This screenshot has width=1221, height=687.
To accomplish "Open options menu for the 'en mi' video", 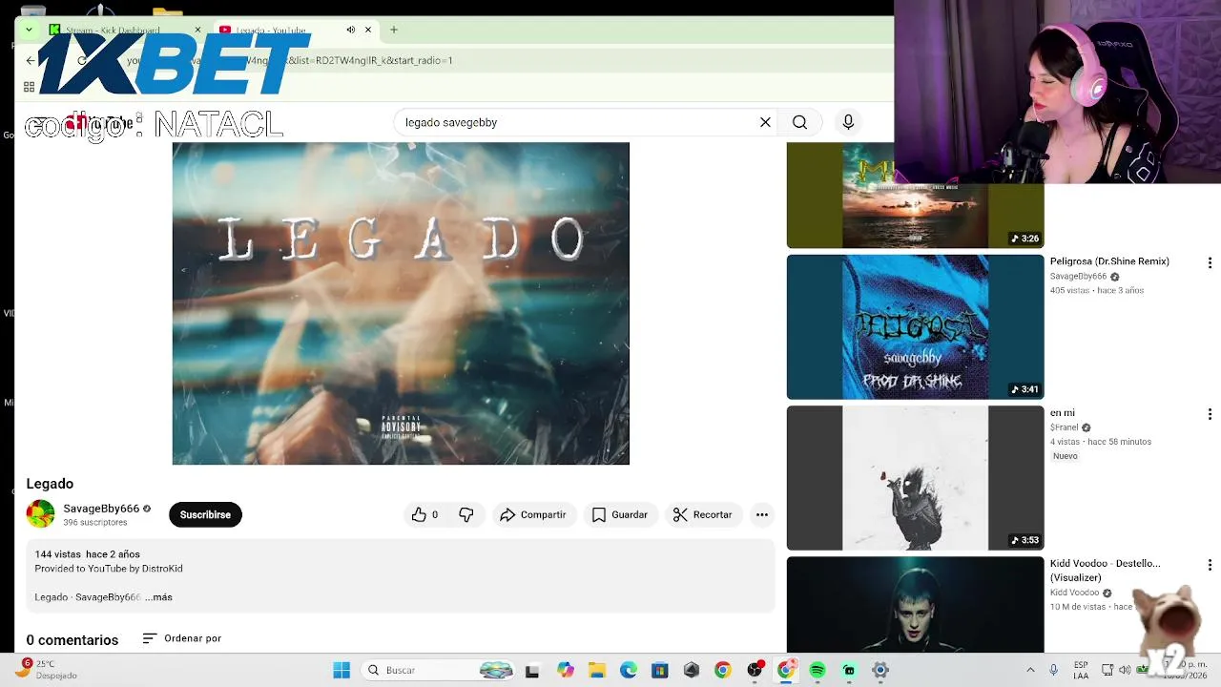I will [x=1210, y=414].
